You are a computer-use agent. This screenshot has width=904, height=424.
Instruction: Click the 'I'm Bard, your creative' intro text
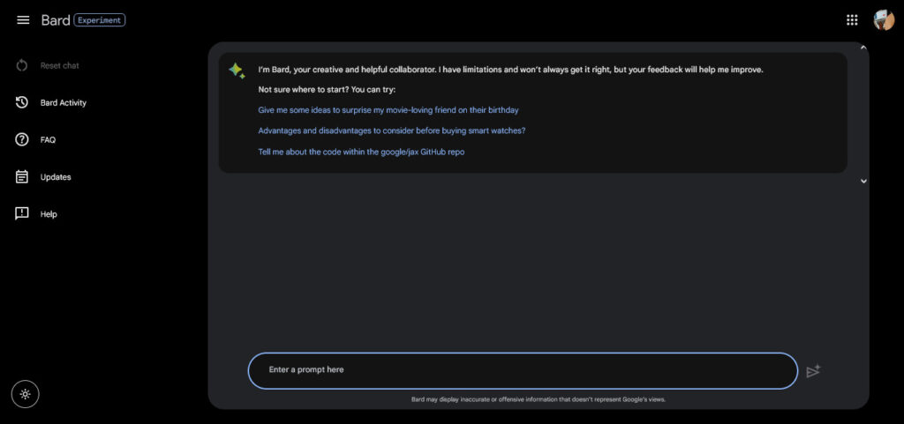pyautogui.click(x=511, y=70)
